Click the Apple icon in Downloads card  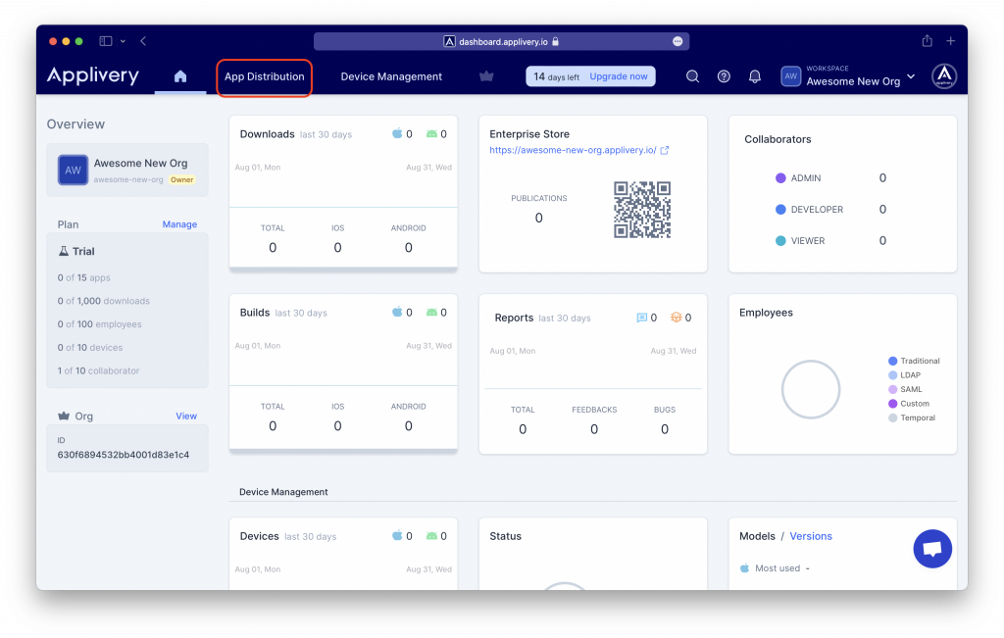pos(397,133)
